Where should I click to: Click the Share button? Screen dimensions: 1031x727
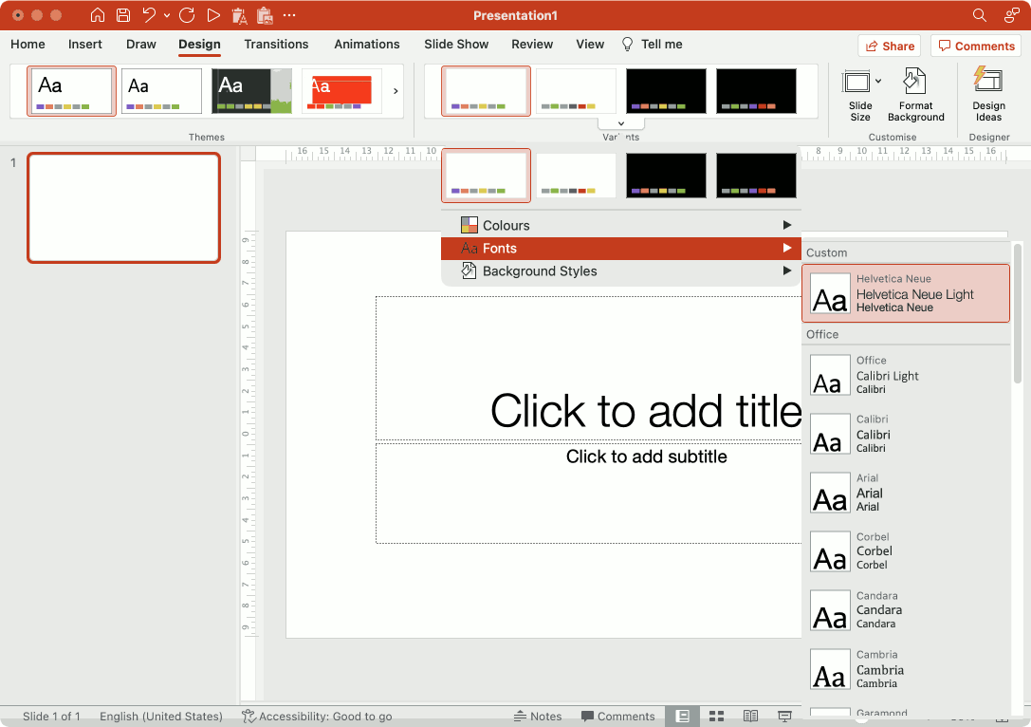(889, 45)
